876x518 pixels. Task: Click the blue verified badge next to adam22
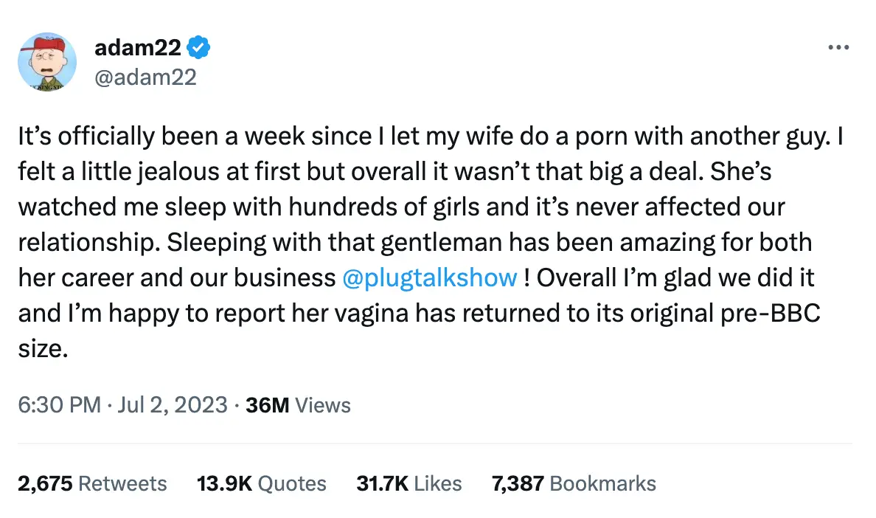coord(197,46)
